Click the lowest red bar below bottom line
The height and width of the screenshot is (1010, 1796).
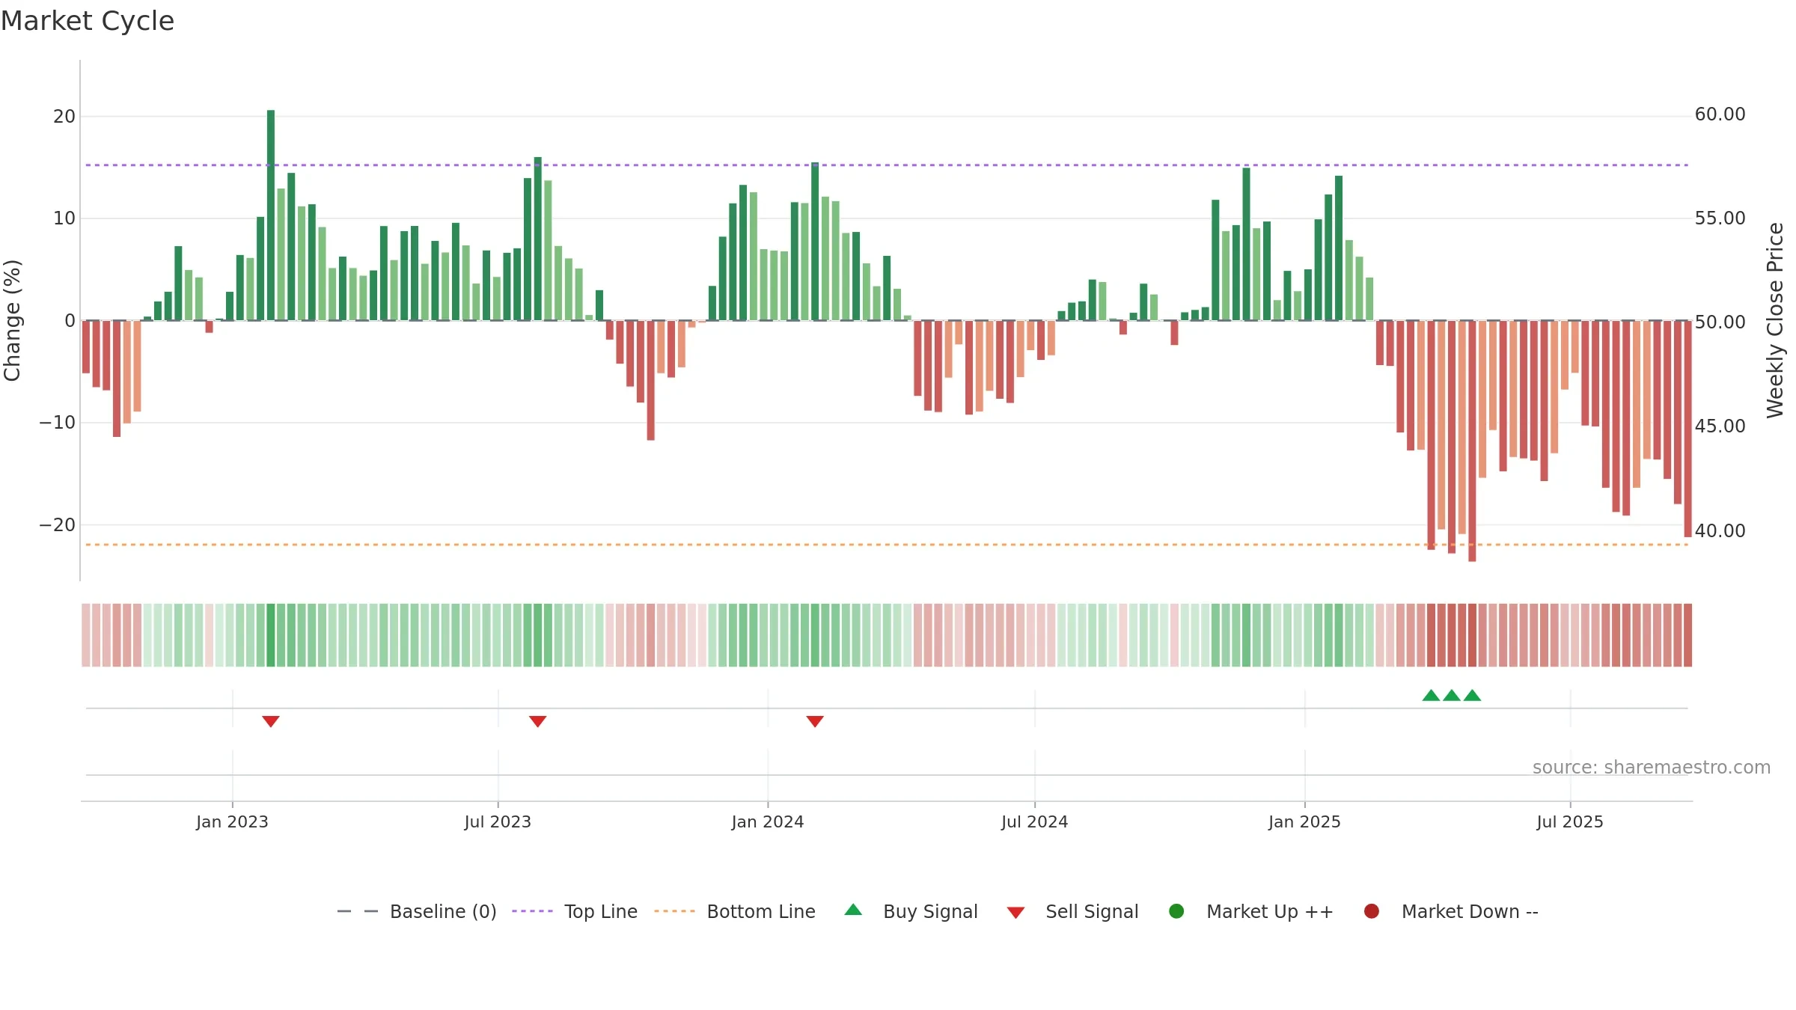tap(1472, 441)
